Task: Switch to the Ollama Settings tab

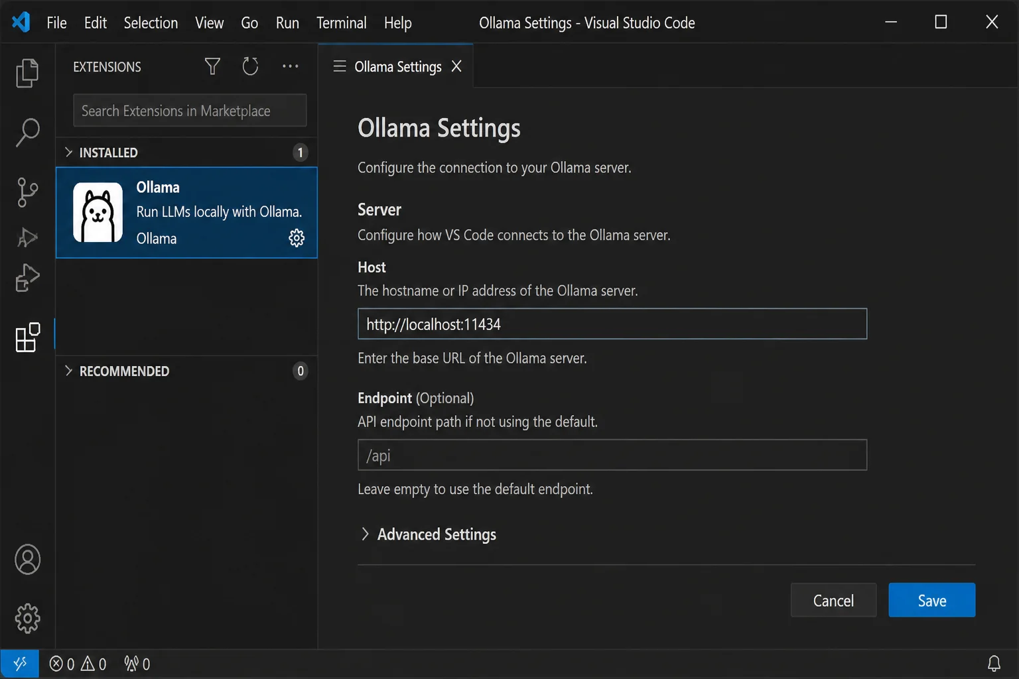Action: pyautogui.click(x=397, y=66)
